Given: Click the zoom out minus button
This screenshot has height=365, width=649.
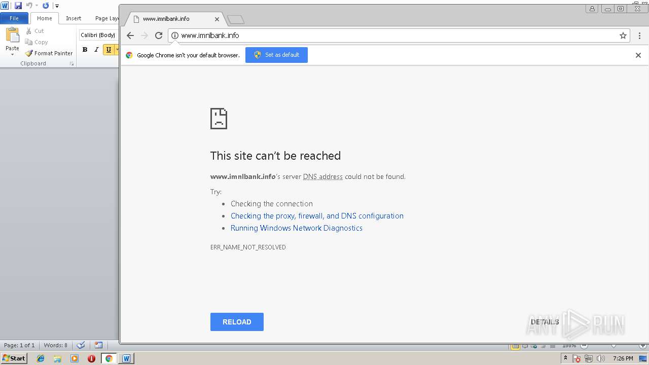Looking at the screenshot, I should 584,346.
